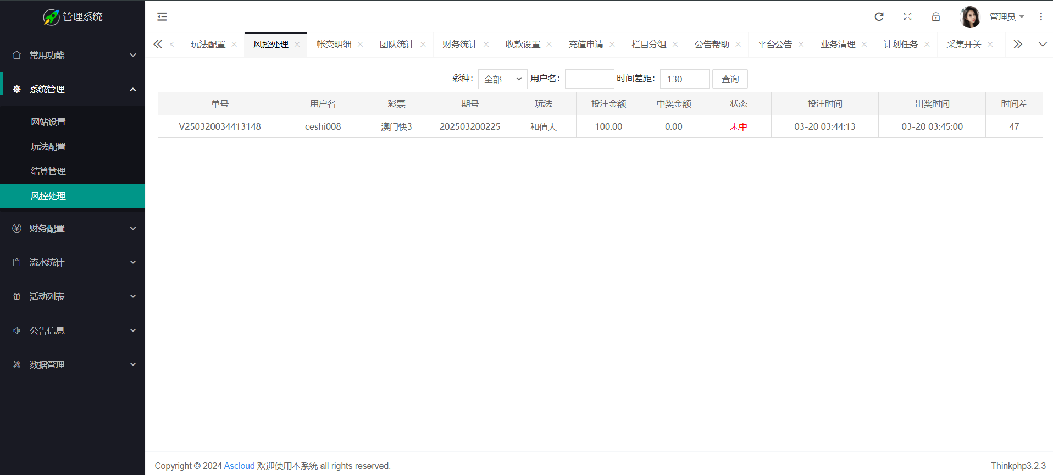Click the period number 202503200225
The image size is (1053, 475).
coord(470,126)
